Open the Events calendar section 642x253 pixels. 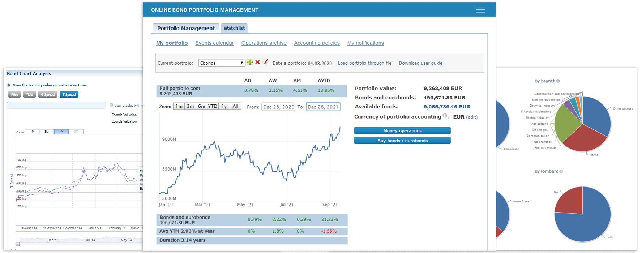click(214, 43)
